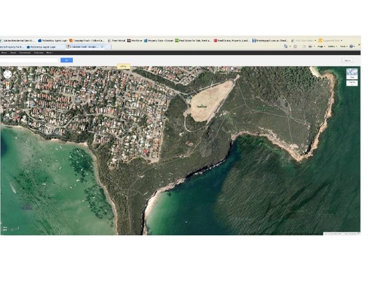
Task: Open the Free Hotmail favorites link
Action: [x=116, y=41]
